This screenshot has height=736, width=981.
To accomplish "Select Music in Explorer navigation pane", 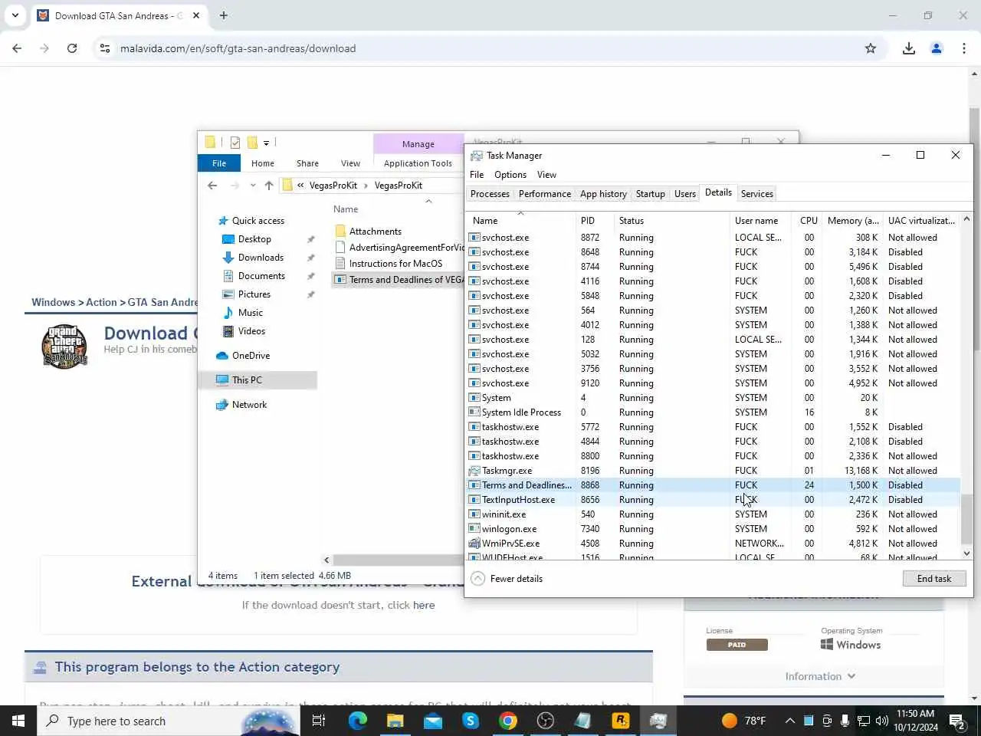I will coord(251,313).
